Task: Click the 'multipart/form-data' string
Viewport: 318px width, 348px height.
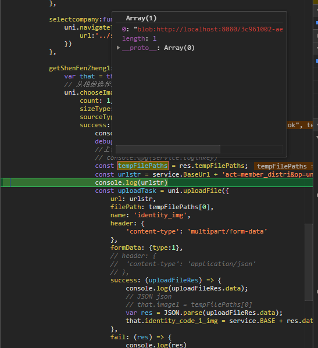Action: point(227,231)
